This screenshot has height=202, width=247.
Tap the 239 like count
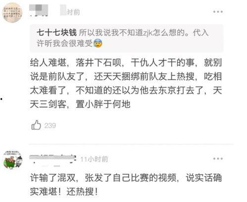tap(50, 126)
